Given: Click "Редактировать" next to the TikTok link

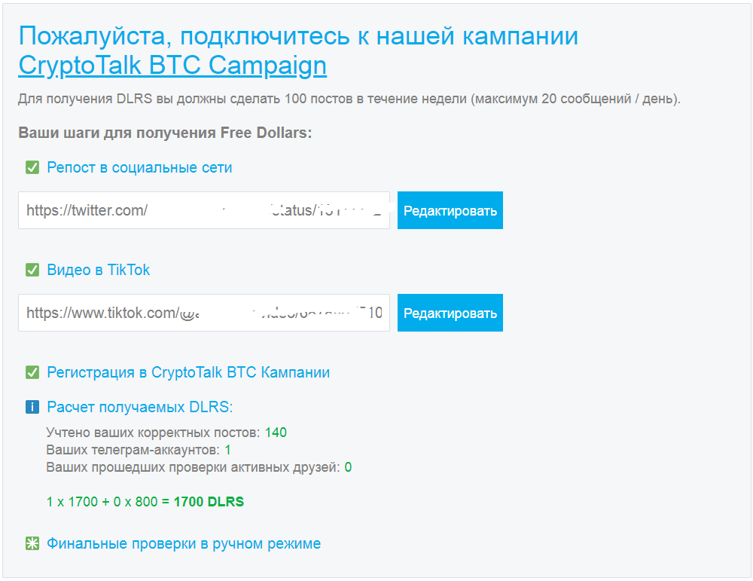Looking at the screenshot, I should [x=450, y=313].
